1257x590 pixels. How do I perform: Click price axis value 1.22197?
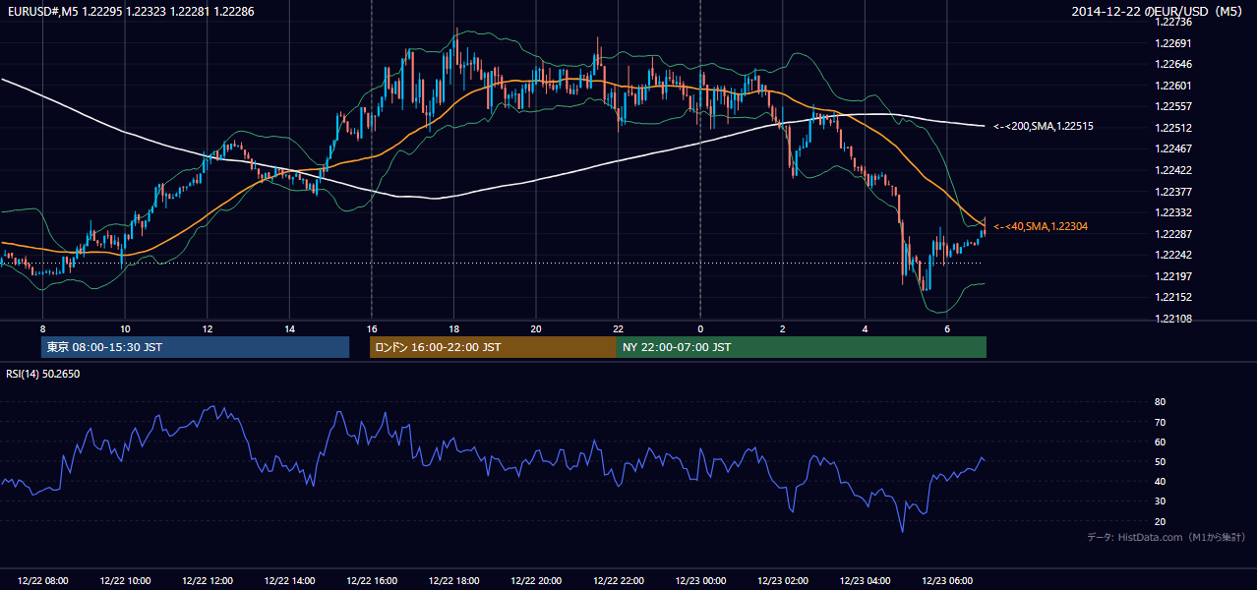click(1175, 276)
